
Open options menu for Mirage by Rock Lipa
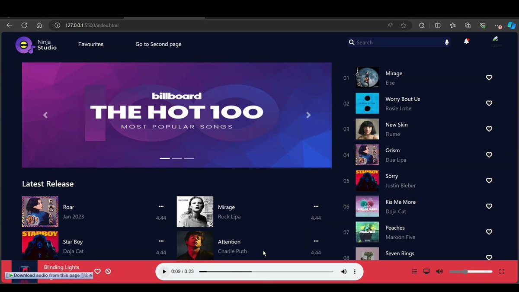click(x=316, y=207)
